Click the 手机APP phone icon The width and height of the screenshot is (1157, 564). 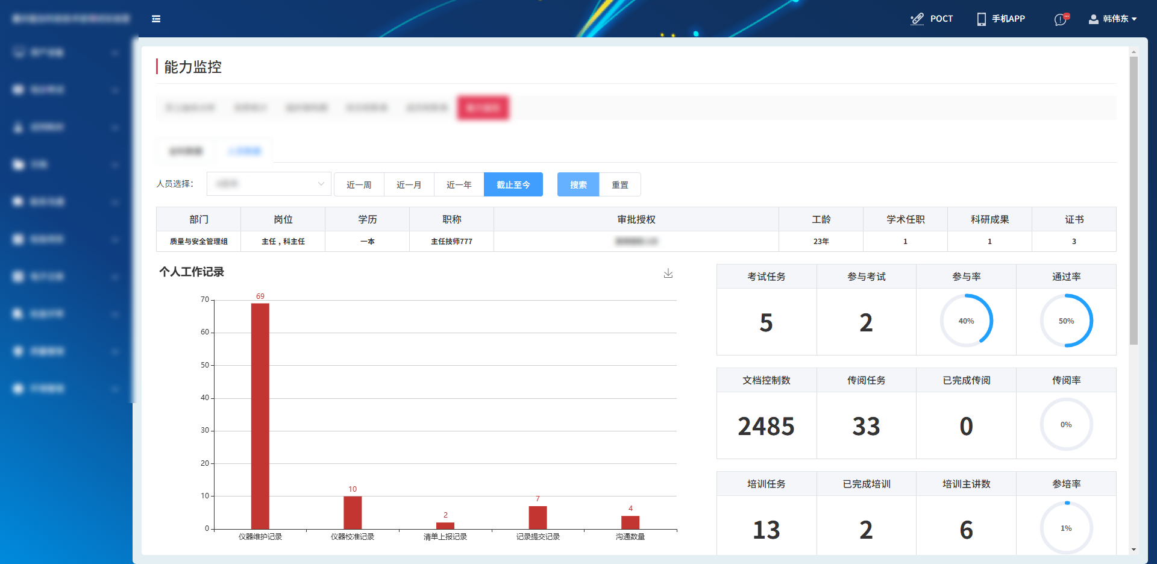981,19
